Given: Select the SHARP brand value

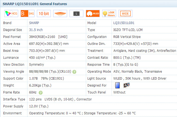Looking at the screenshot, I should pyautogui.click(x=34, y=23).
